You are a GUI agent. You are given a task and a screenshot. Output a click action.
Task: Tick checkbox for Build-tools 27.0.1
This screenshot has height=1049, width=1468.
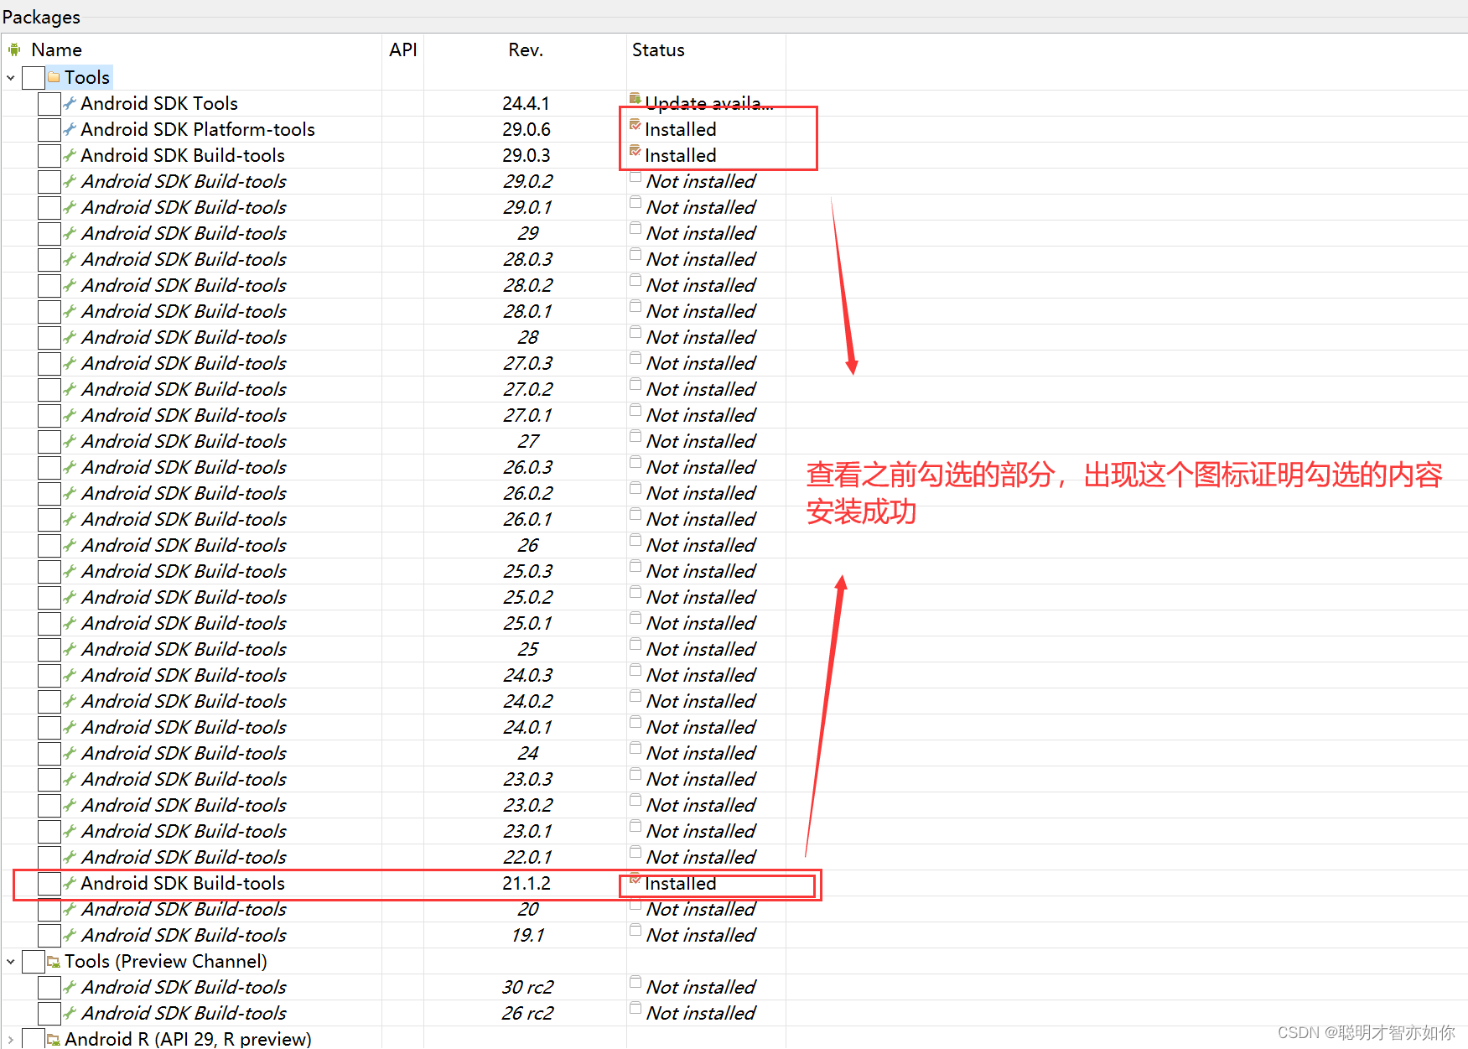pos(49,415)
